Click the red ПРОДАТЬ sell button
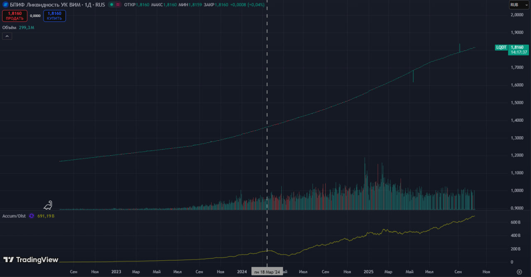The image size is (531, 277). (15, 16)
